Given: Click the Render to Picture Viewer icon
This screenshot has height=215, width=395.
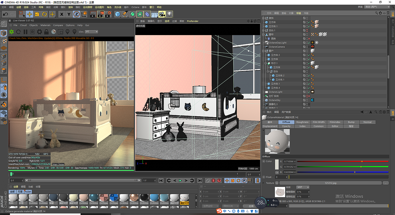Looking at the screenshot, I should (101, 14).
